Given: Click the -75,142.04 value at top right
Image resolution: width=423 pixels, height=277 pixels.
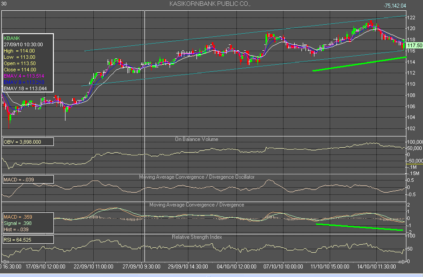Looking at the screenshot, I should [395, 6].
